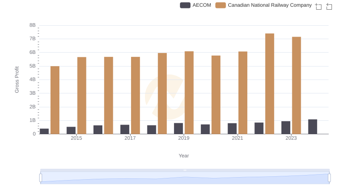Click the Canadian National bar for 2015
The width and height of the screenshot is (337, 194).
pyautogui.click(x=82, y=96)
